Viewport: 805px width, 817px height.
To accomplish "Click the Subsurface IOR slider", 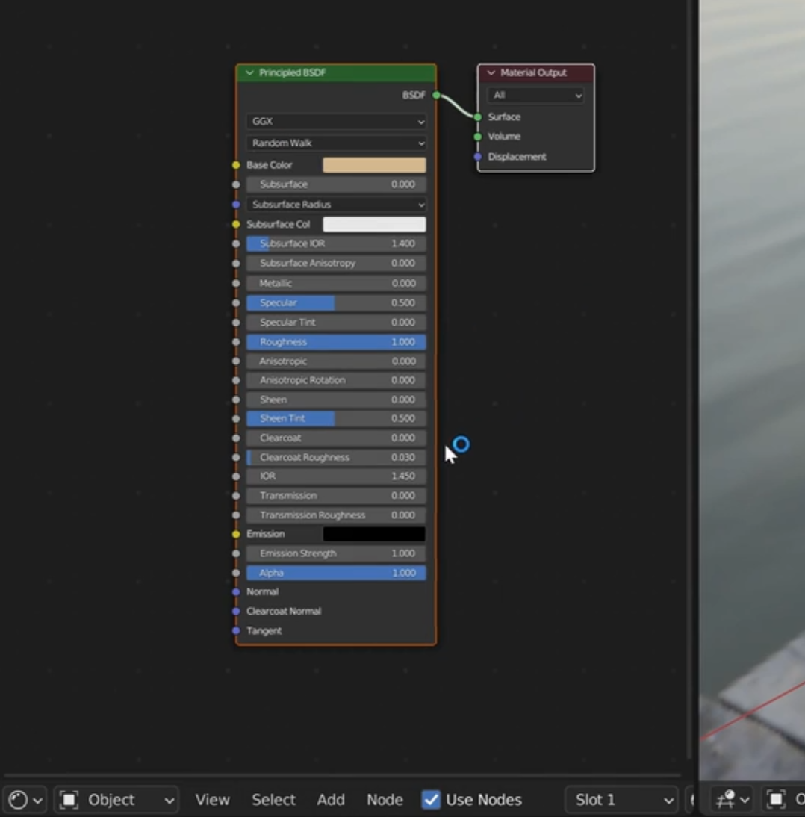I will point(336,243).
